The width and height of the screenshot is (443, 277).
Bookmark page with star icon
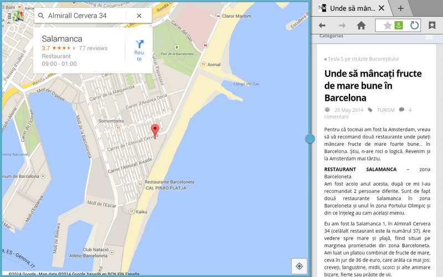pos(387,25)
